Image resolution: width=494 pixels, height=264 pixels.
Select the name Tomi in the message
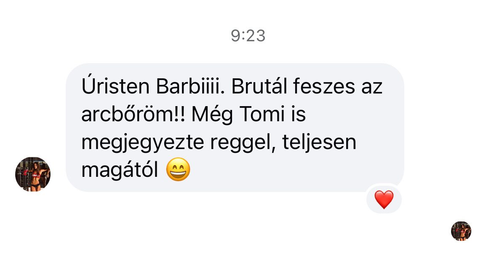click(x=262, y=114)
